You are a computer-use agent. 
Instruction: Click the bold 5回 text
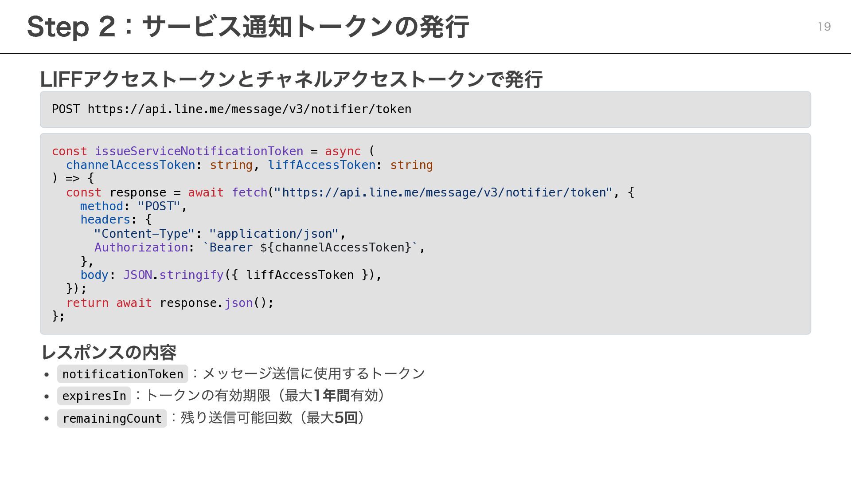pos(346,417)
